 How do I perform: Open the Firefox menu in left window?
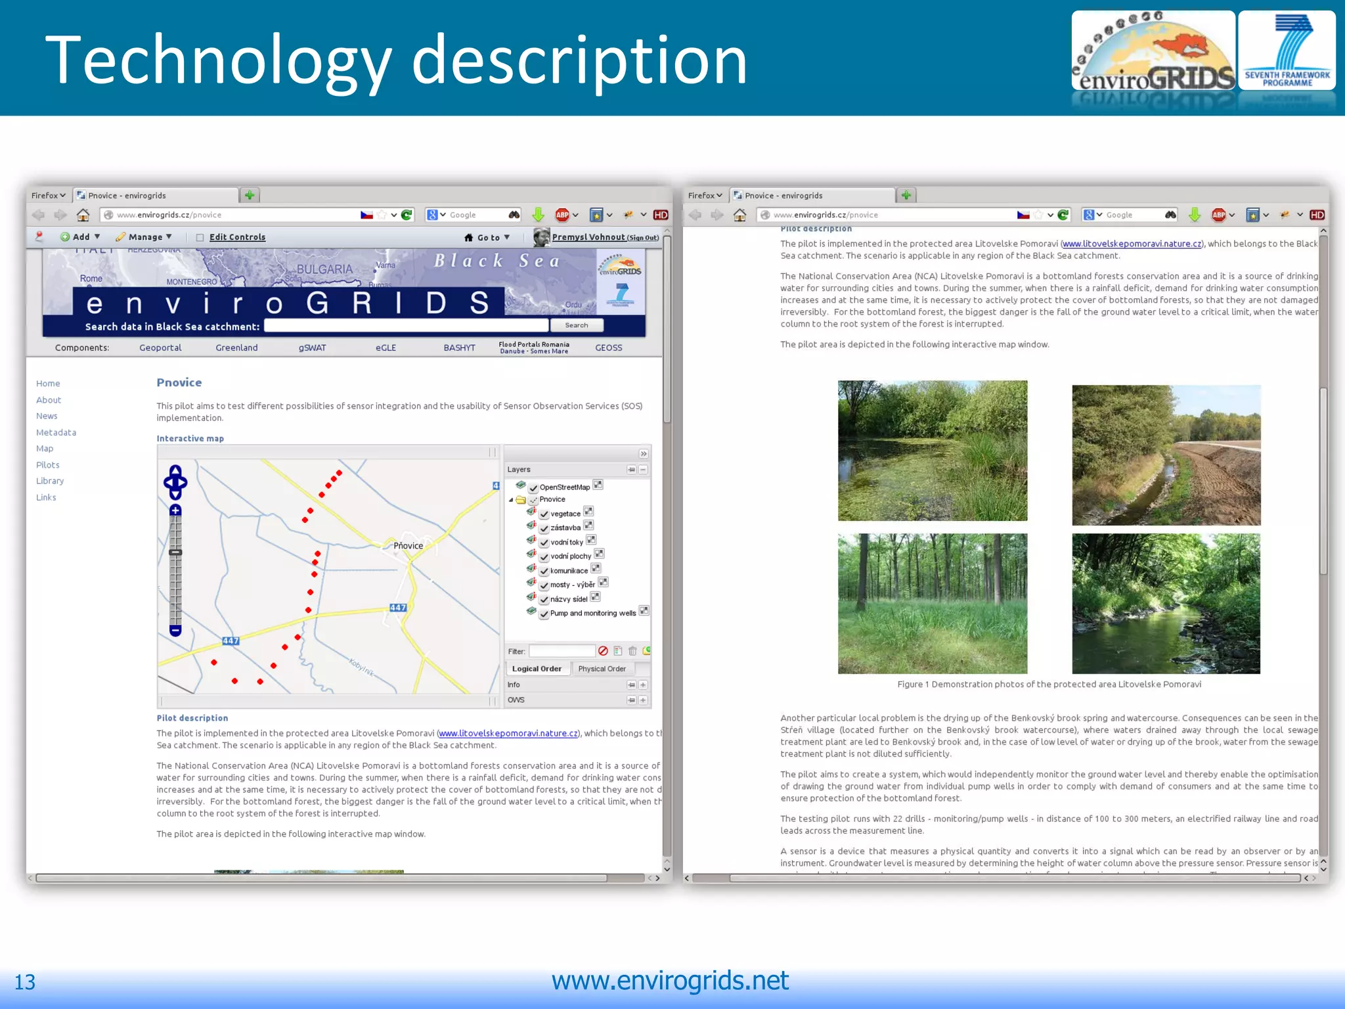click(49, 195)
